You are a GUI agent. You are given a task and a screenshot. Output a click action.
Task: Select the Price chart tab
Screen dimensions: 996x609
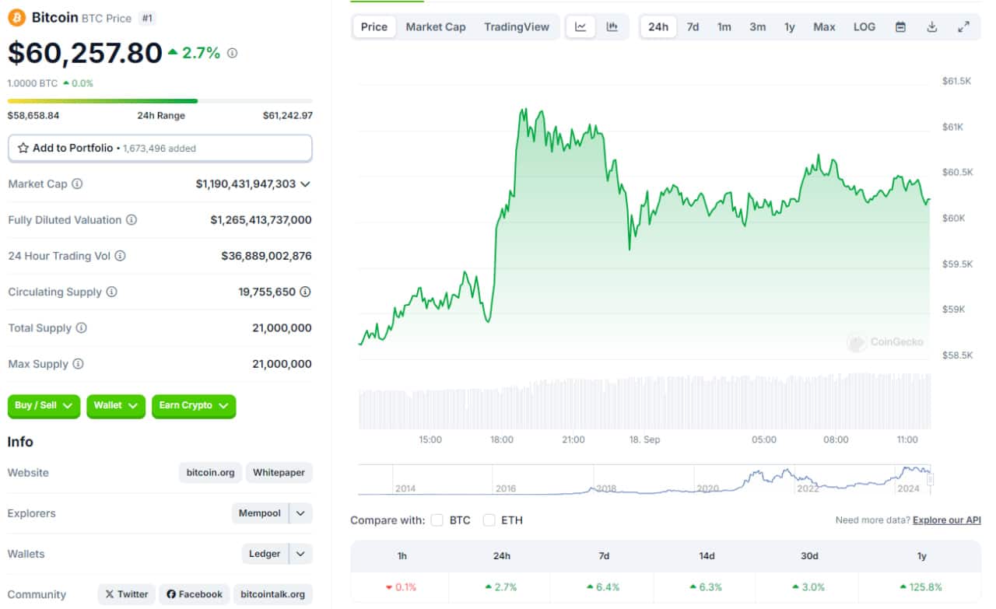click(374, 26)
